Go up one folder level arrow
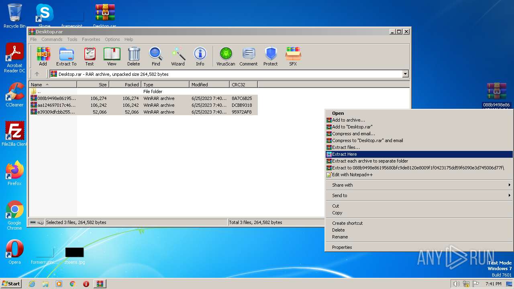Screen dimensions: 514x289 tap(37, 74)
